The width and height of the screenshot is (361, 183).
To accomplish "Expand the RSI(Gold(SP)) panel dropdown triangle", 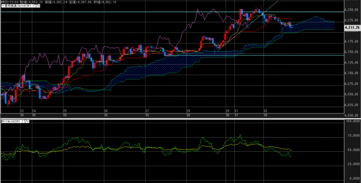I will pos(26,121).
